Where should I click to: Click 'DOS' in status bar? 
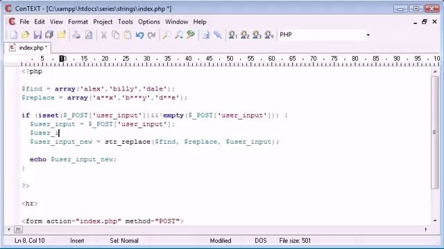pos(261,241)
